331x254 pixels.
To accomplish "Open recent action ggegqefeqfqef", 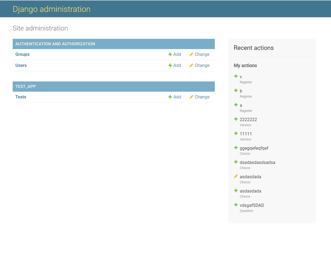I will point(254,148).
